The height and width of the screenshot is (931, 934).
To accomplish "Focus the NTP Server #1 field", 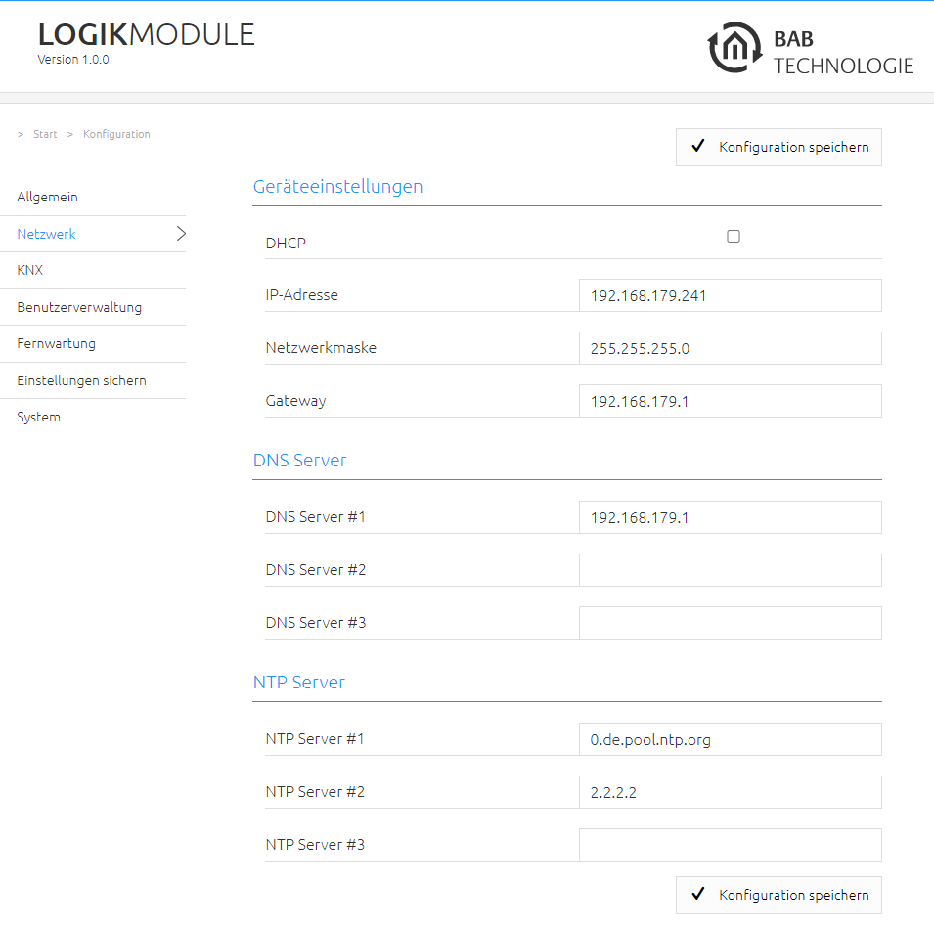I will (731, 739).
